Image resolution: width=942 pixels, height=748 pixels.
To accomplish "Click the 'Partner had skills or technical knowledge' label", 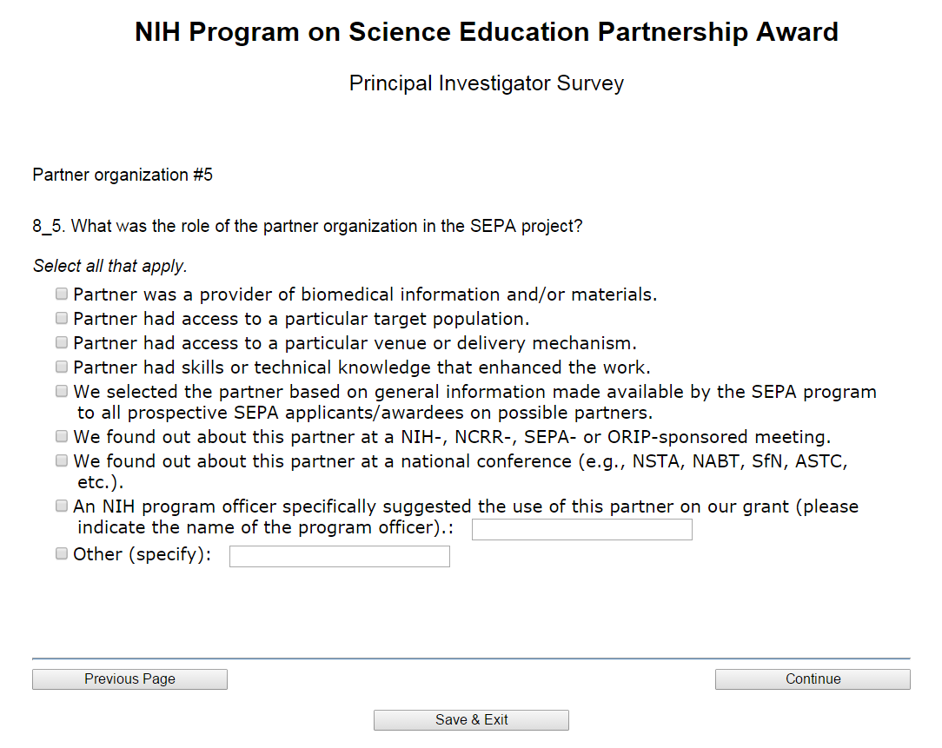I will click(362, 367).
